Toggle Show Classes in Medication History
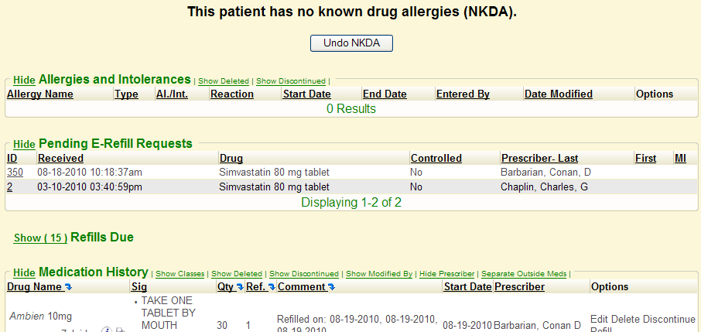Screen dimensions: 701x332 (x=180, y=274)
